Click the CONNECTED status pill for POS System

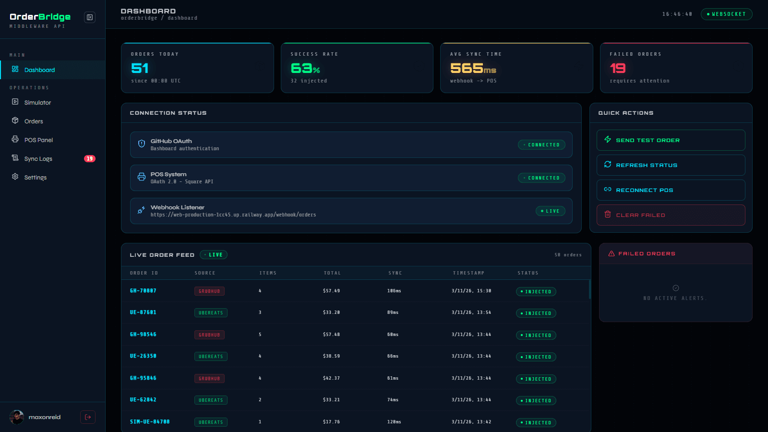tap(541, 178)
